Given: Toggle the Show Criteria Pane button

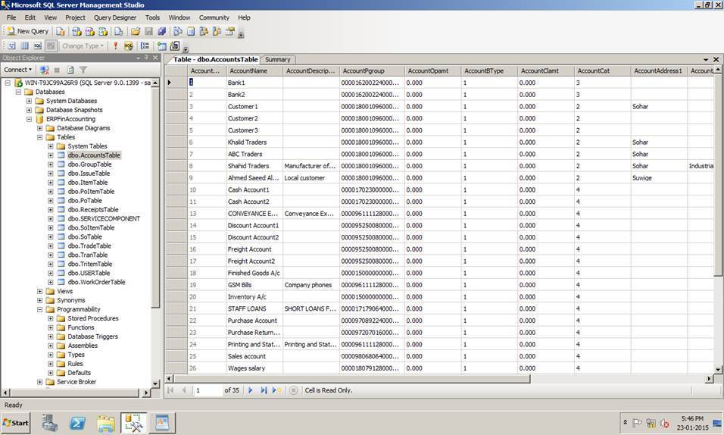Looking at the screenshot, I should point(25,45).
